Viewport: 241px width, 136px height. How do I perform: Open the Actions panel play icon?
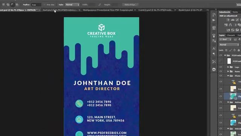tap(214, 20)
